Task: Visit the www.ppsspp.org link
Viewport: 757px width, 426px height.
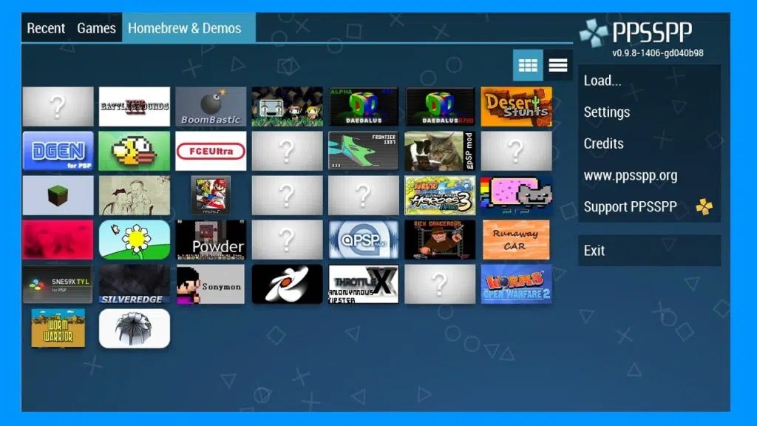Action: (x=649, y=175)
